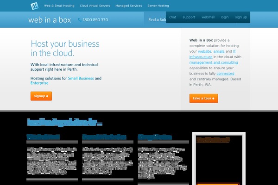Follow the Enterprise link
This screenshot has width=278, height=185.
(39, 83)
